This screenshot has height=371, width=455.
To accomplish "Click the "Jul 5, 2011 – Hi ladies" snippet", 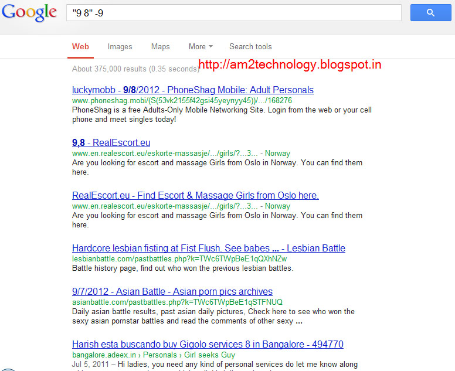I will [215, 365].
